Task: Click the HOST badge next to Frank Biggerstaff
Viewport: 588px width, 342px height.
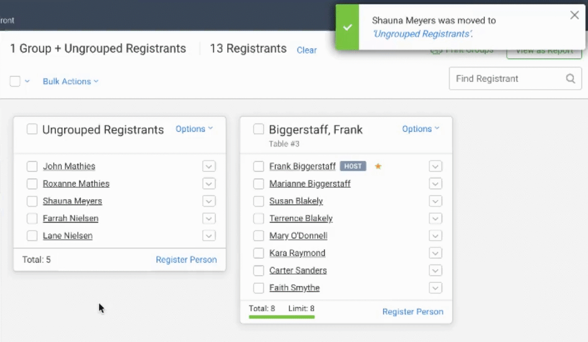Action: [x=353, y=166]
